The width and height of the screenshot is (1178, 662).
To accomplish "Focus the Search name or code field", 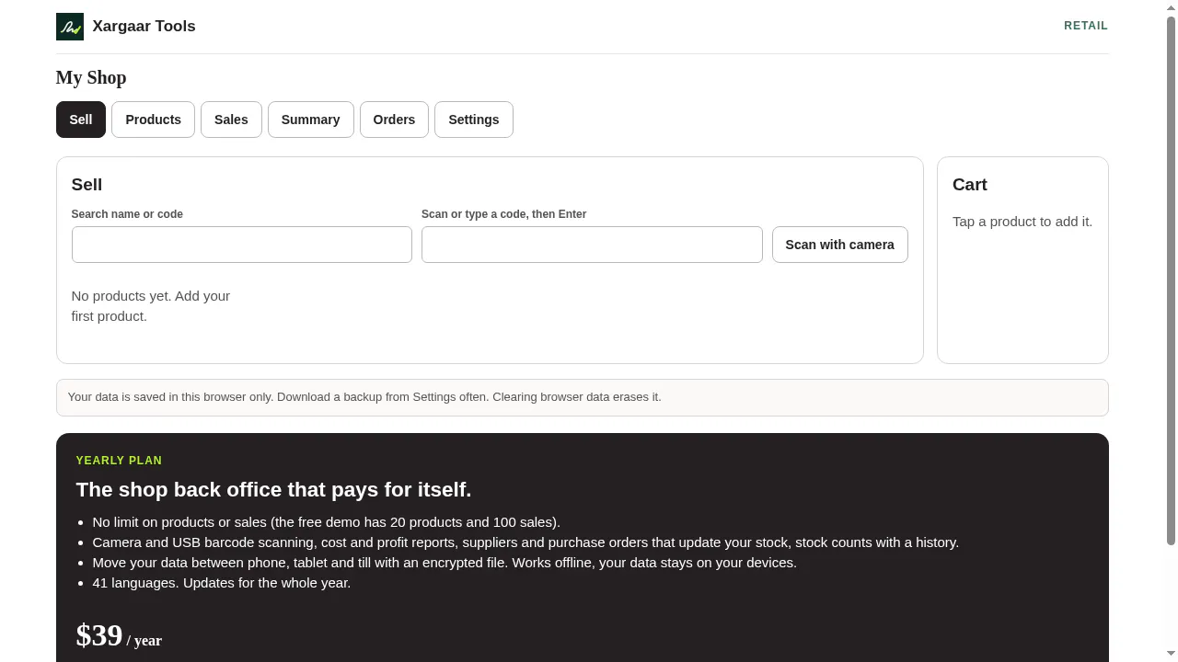I will (242, 245).
